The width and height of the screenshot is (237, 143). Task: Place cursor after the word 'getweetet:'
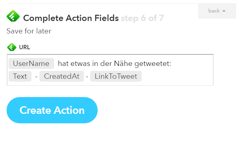tap(172, 64)
